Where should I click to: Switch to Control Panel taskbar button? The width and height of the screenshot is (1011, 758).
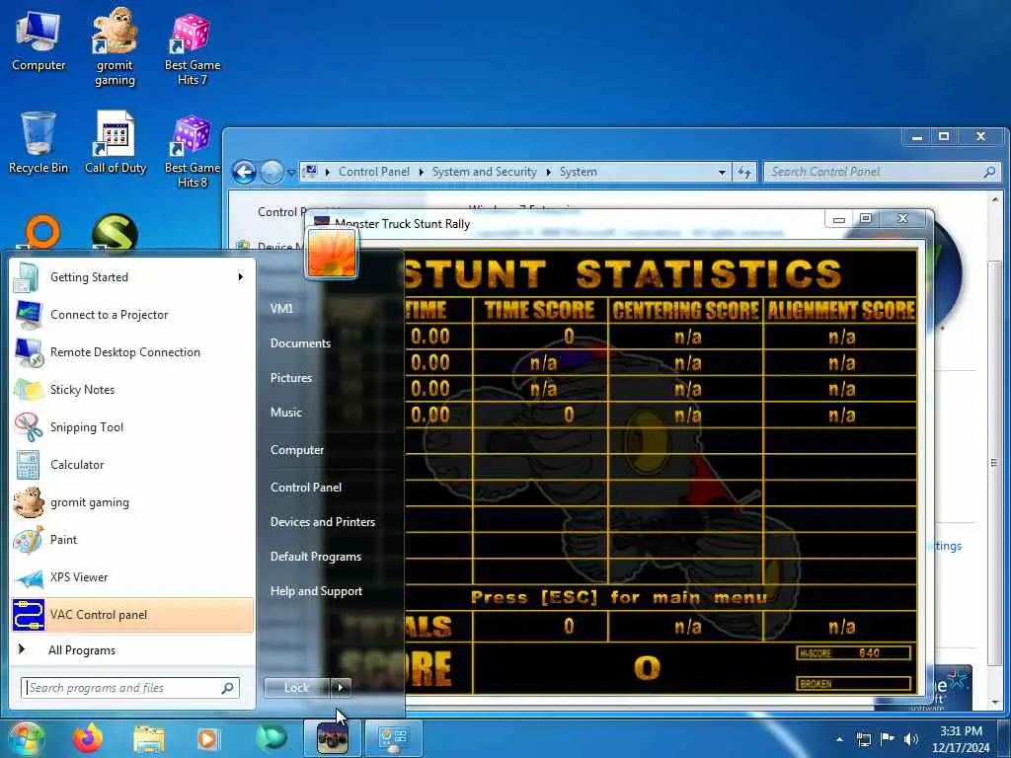pos(393,738)
